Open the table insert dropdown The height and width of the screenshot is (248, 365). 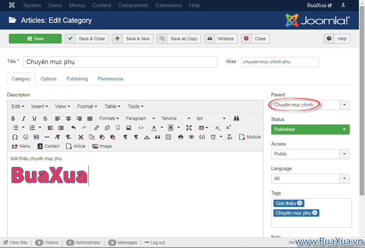point(204,128)
